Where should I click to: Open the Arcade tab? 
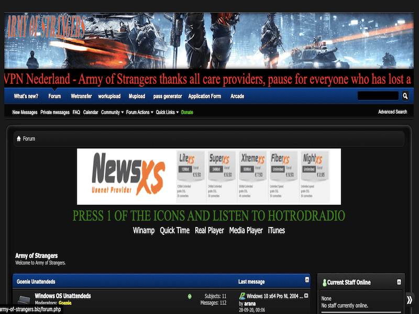pos(237,96)
